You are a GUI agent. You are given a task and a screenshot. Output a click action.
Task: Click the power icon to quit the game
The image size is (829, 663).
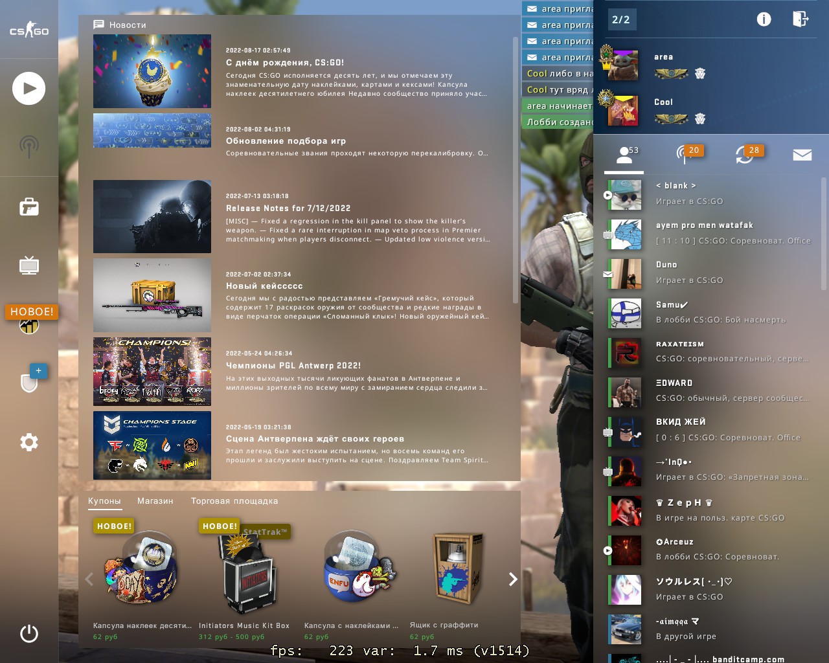tap(29, 633)
